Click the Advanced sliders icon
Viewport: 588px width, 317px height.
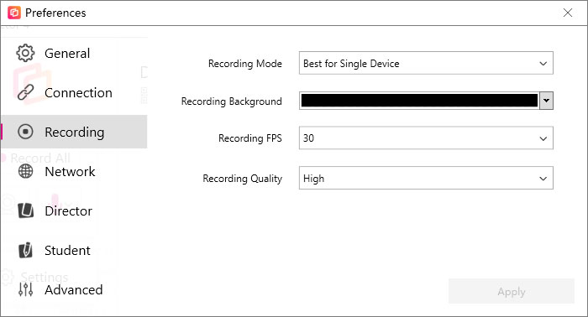pos(25,289)
